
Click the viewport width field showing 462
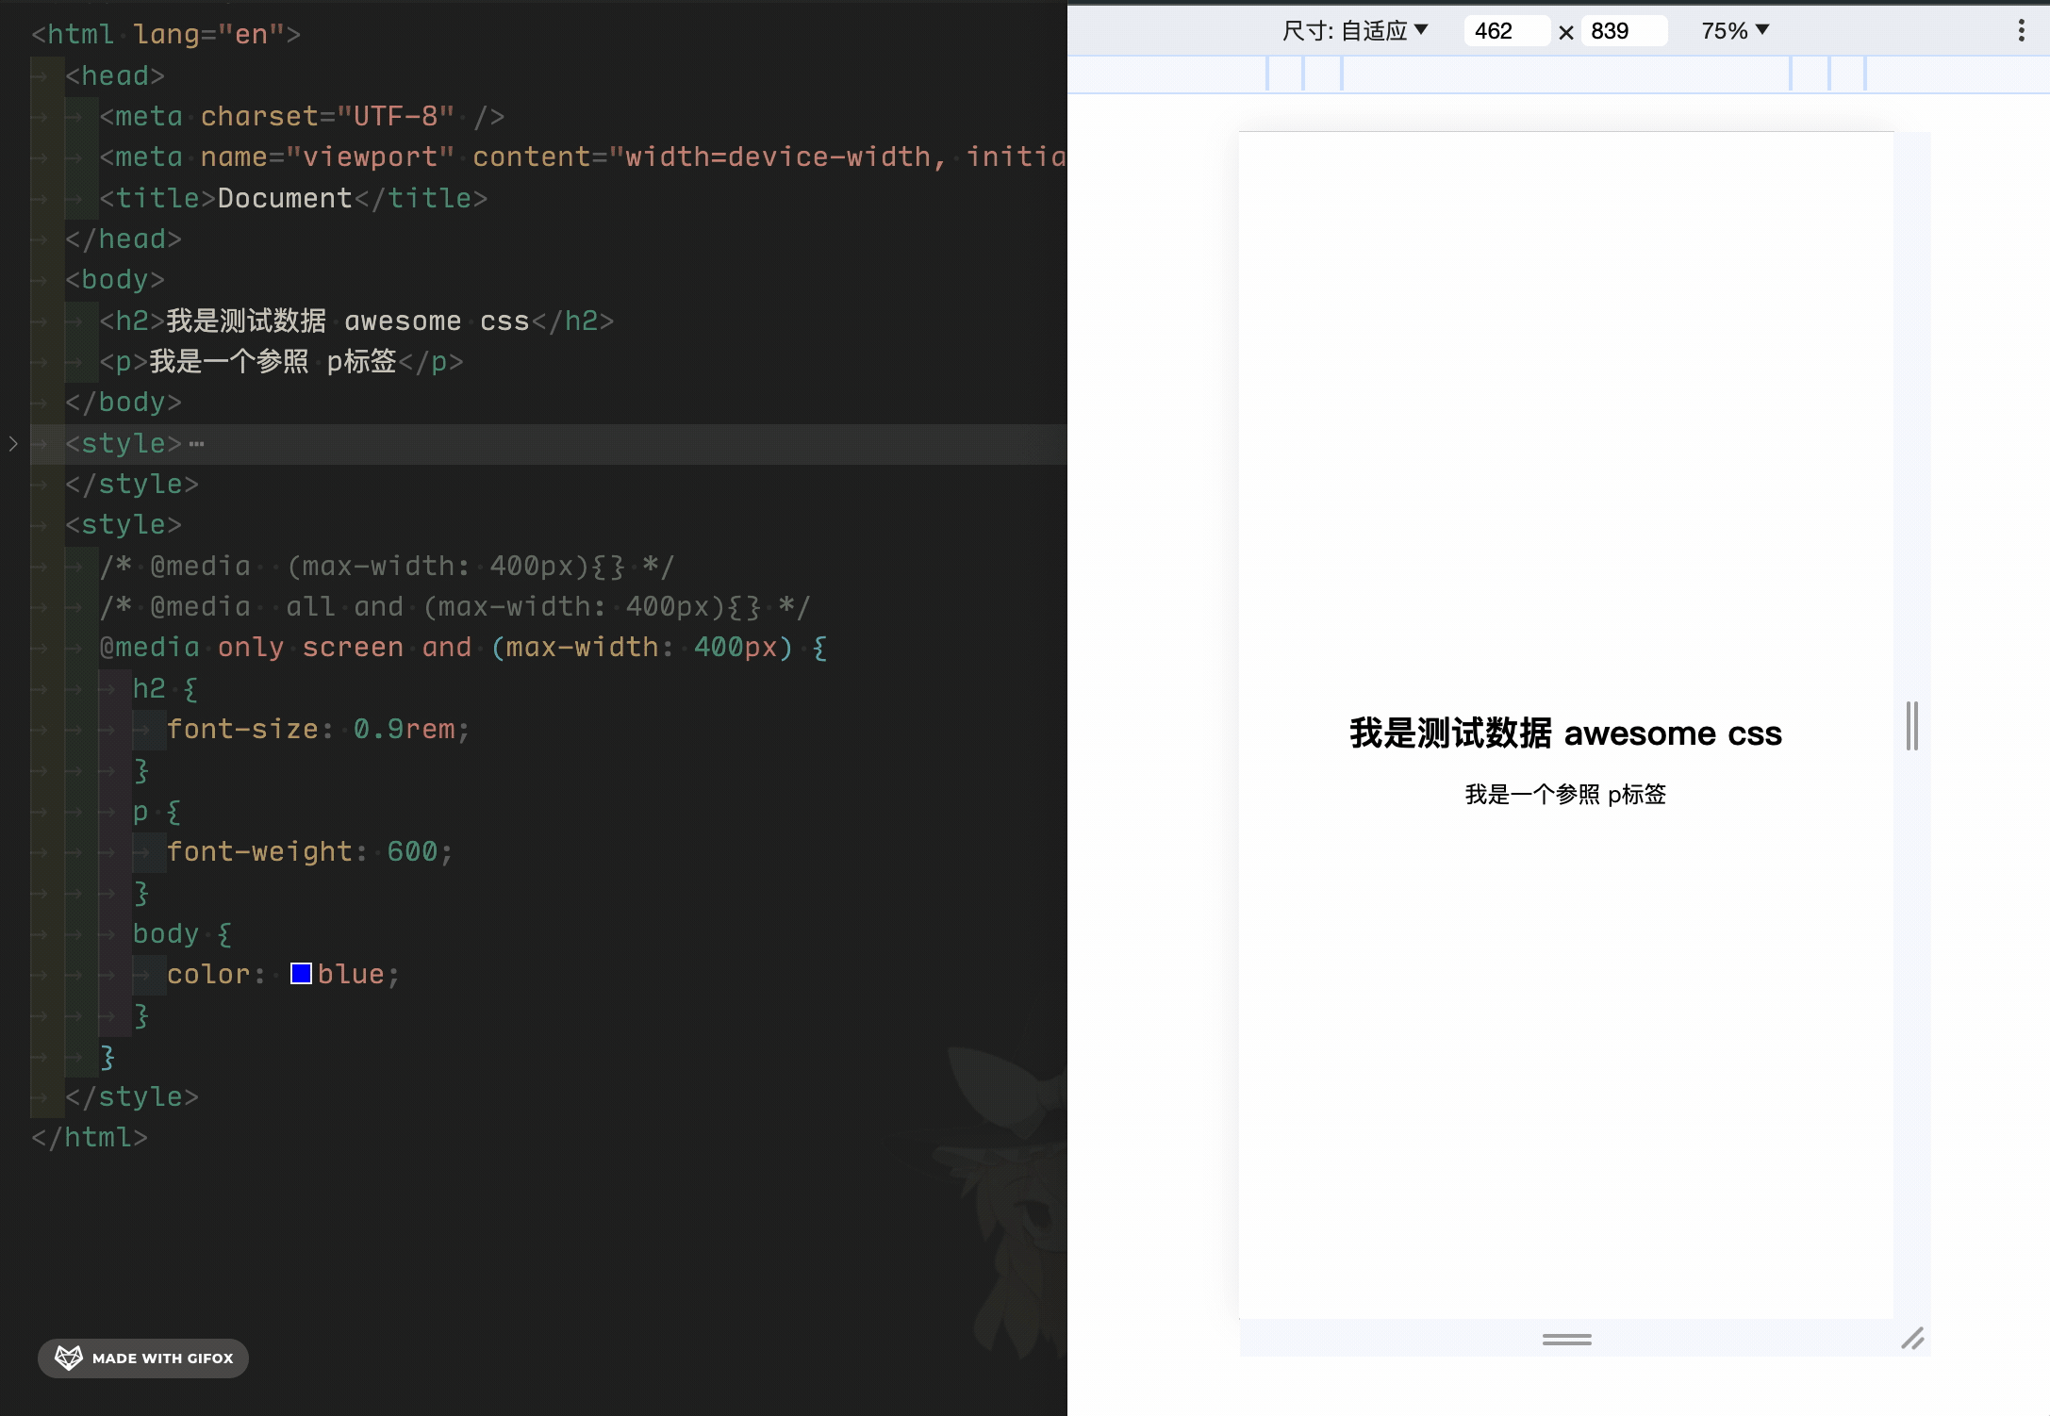(1506, 31)
